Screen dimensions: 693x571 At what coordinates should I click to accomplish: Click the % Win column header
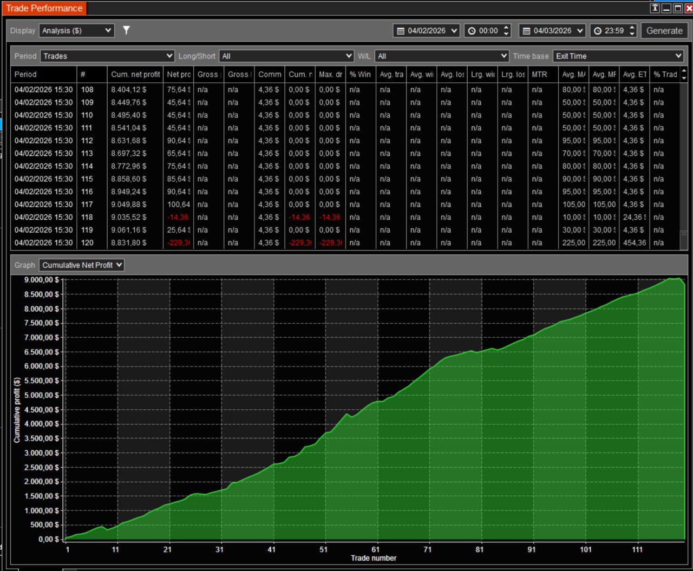(x=360, y=74)
